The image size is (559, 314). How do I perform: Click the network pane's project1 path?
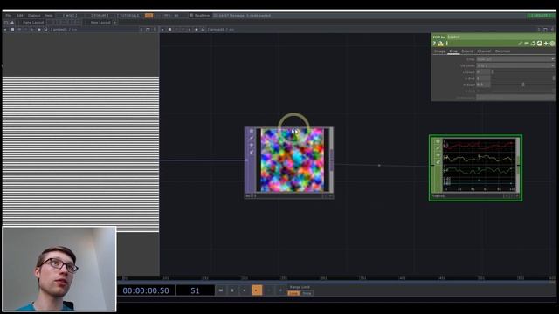pyautogui.click(x=217, y=30)
